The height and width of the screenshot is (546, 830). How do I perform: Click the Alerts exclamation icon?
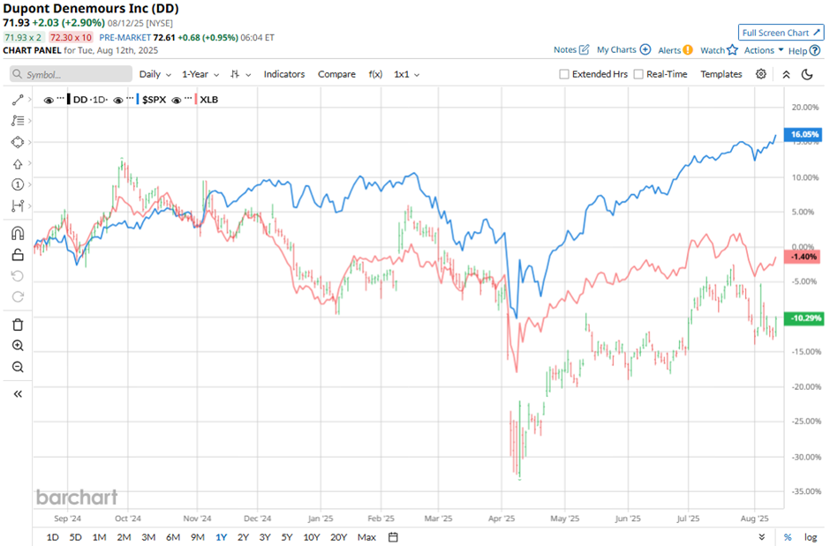coord(688,49)
